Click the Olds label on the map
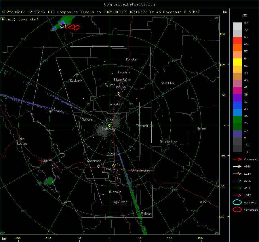 (110, 120)
